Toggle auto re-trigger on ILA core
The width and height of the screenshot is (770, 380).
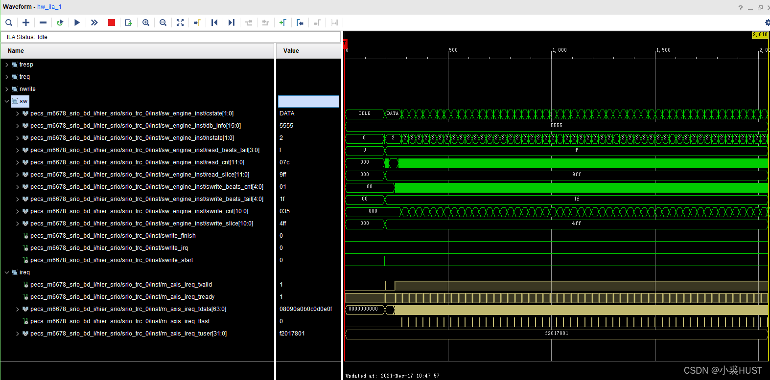coord(60,22)
